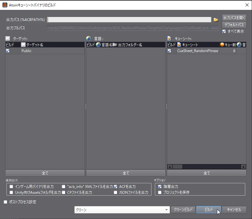The image size is (252, 219).
Task: Click 全て button under target list
Action: (45, 173)
